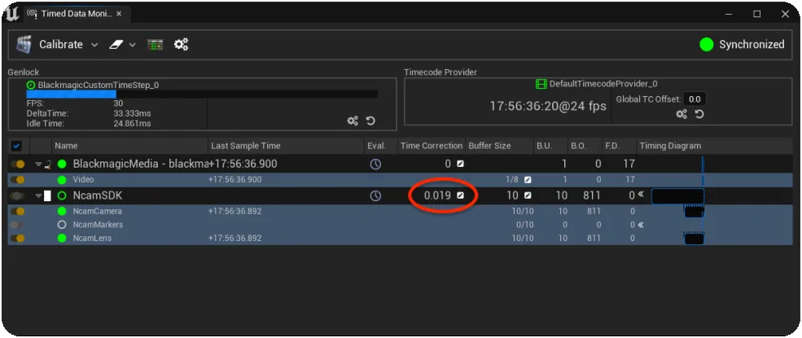Viewport: 802px width, 338px height.
Task: Select the NcamMarkers row name
Action: tap(98, 225)
